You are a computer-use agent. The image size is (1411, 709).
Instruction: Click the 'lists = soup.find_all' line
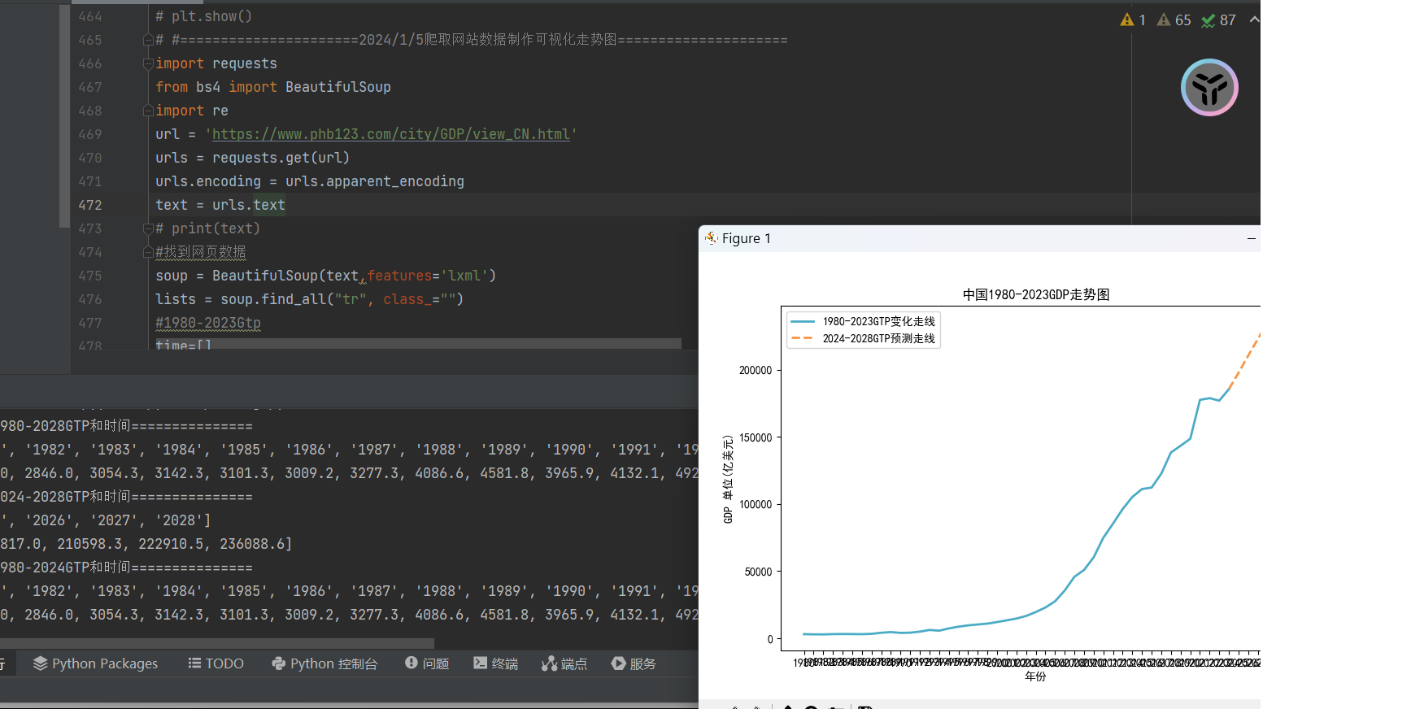pyautogui.click(x=309, y=299)
